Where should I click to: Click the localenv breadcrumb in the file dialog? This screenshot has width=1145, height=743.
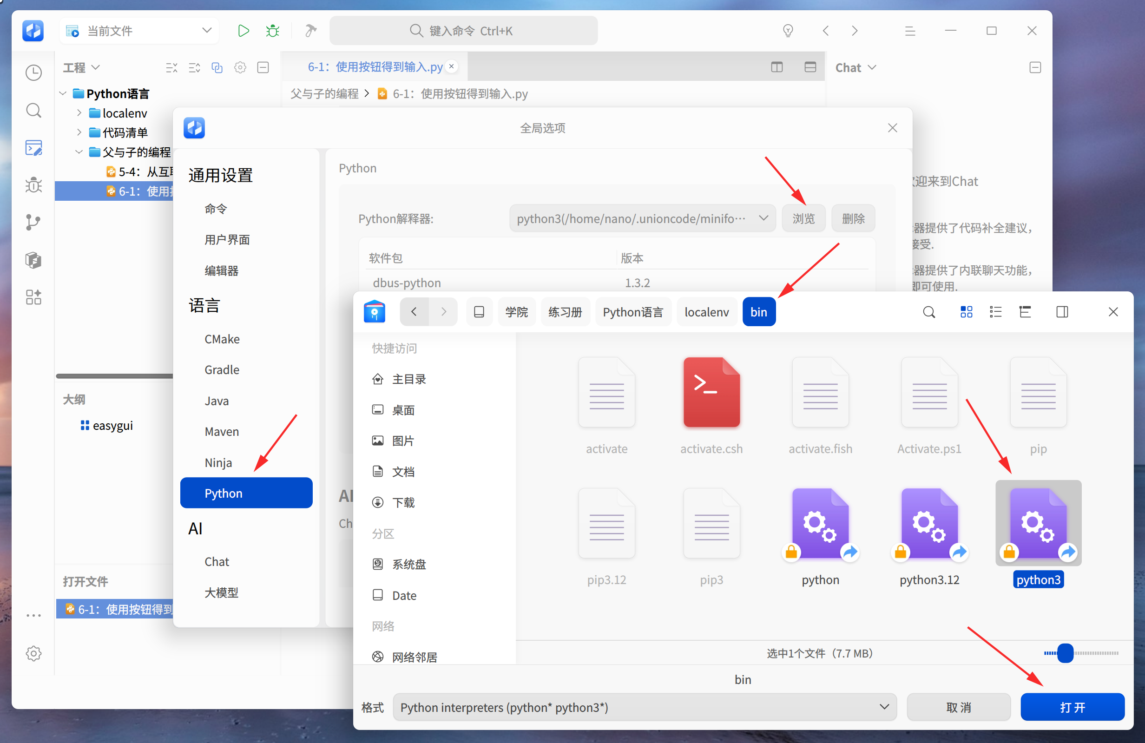706,312
